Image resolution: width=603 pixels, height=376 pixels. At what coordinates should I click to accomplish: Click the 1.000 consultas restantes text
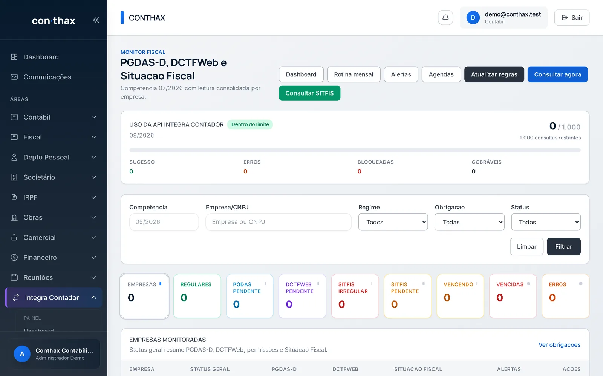(x=550, y=138)
